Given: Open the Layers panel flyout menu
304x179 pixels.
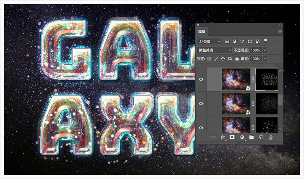Looking at the screenshot, I should pos(280,31).
